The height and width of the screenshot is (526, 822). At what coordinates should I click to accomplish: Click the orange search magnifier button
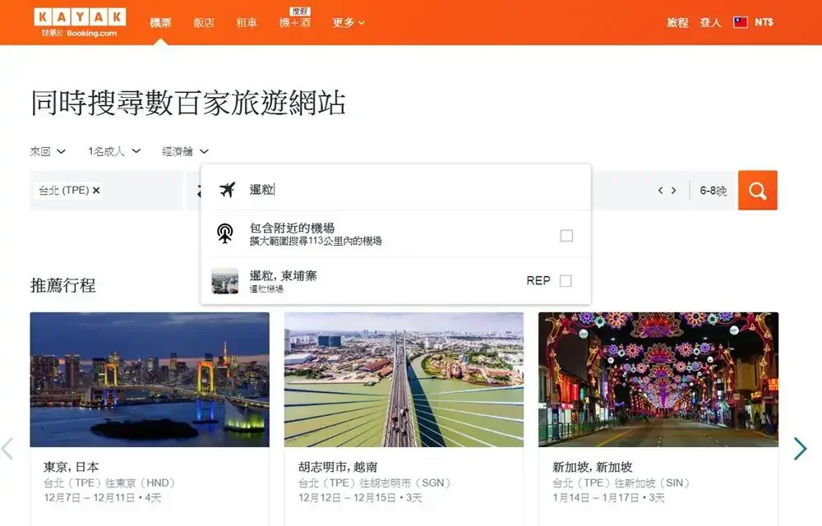(x=757, y=191)
